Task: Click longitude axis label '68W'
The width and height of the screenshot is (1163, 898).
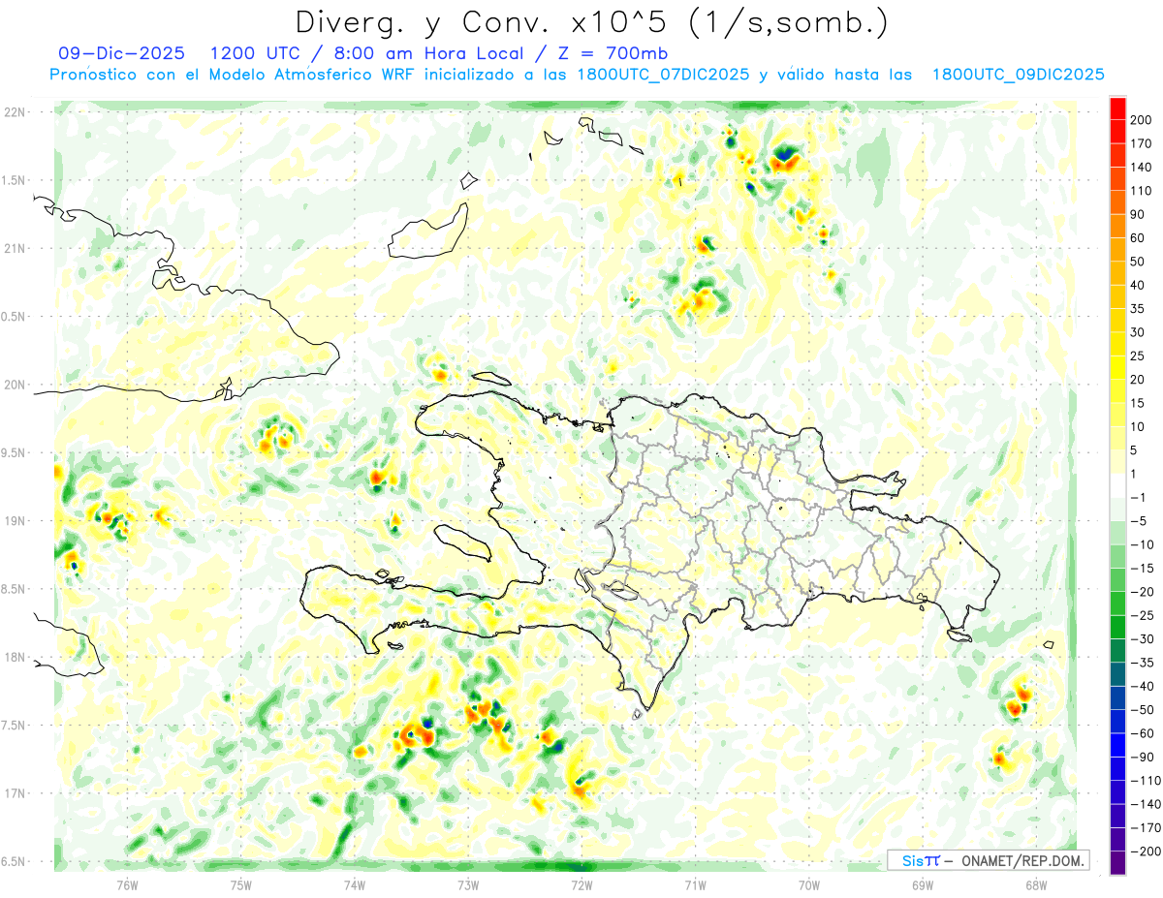Action: point(1036,885)
